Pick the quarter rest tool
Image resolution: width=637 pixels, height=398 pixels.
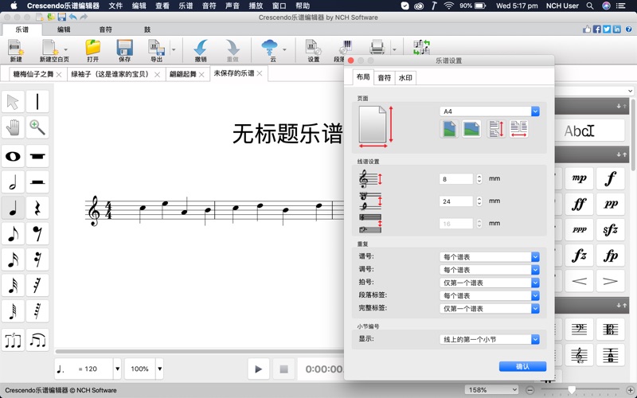pyautogui.click(x=37, y=209)
